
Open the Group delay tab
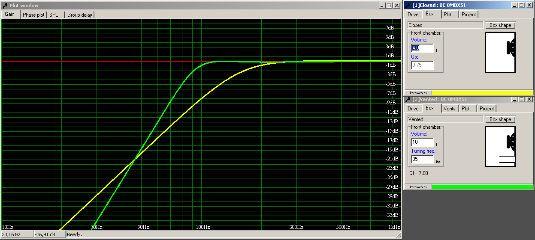79,15
